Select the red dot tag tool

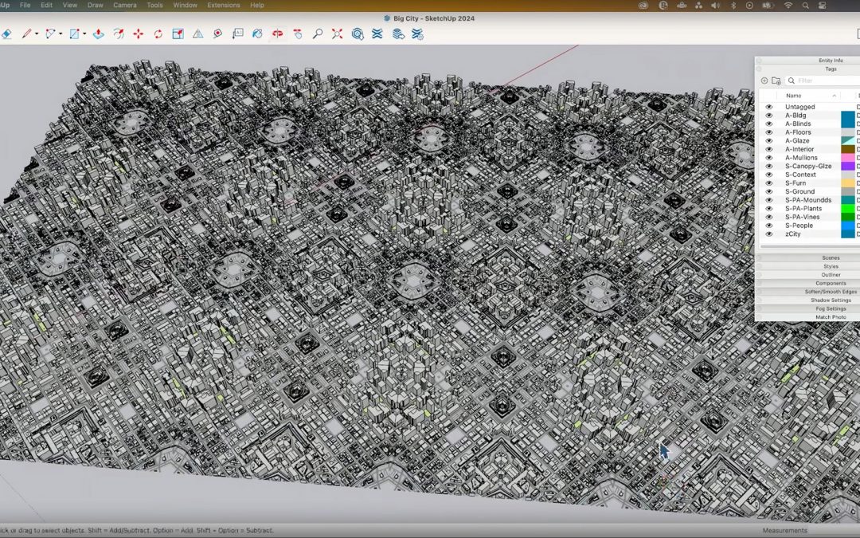coord(217,34)
